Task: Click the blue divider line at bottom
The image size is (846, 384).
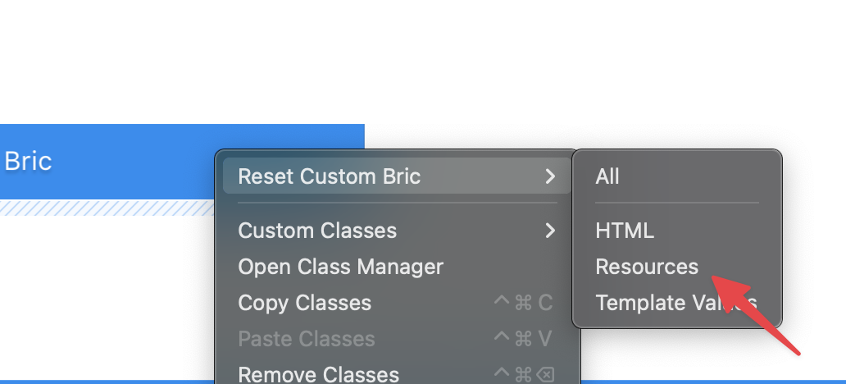Action: [713, 381]
